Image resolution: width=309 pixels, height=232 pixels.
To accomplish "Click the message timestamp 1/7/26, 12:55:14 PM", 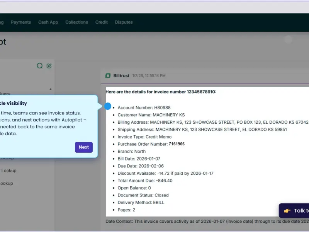I will (149, 76).
